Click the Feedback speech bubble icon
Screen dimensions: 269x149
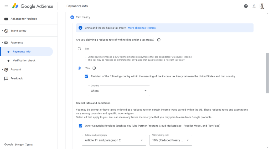6,78
